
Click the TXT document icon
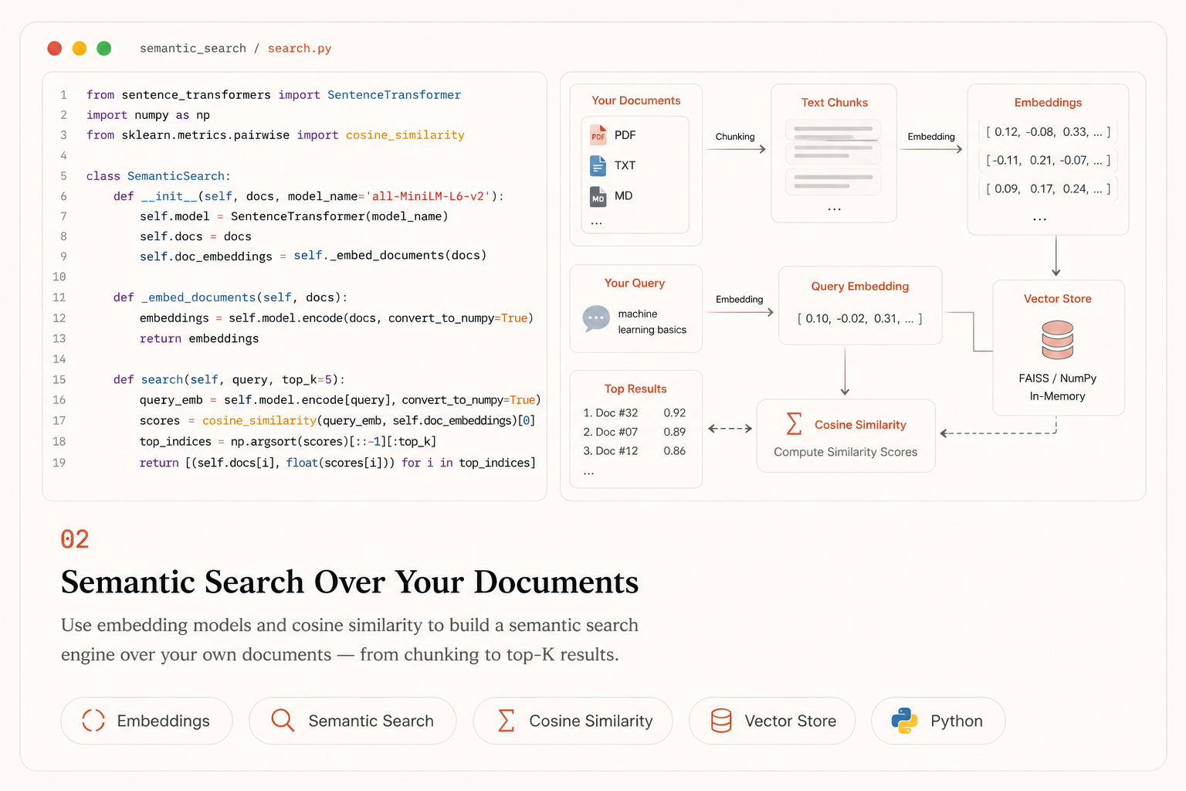point(598,165)
